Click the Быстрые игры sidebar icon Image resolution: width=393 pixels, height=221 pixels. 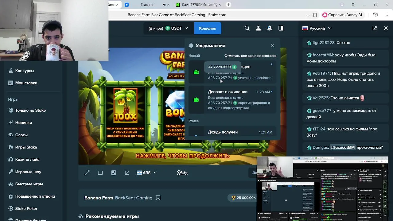(x=11, y=184)
